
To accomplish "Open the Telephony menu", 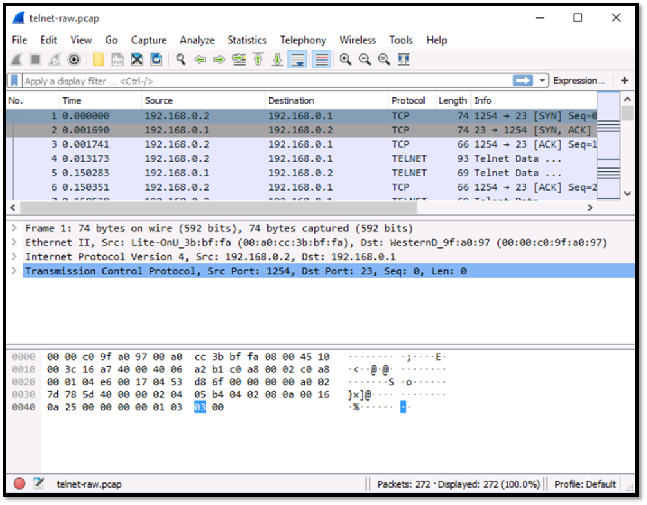I will click(x=304, y=40).
